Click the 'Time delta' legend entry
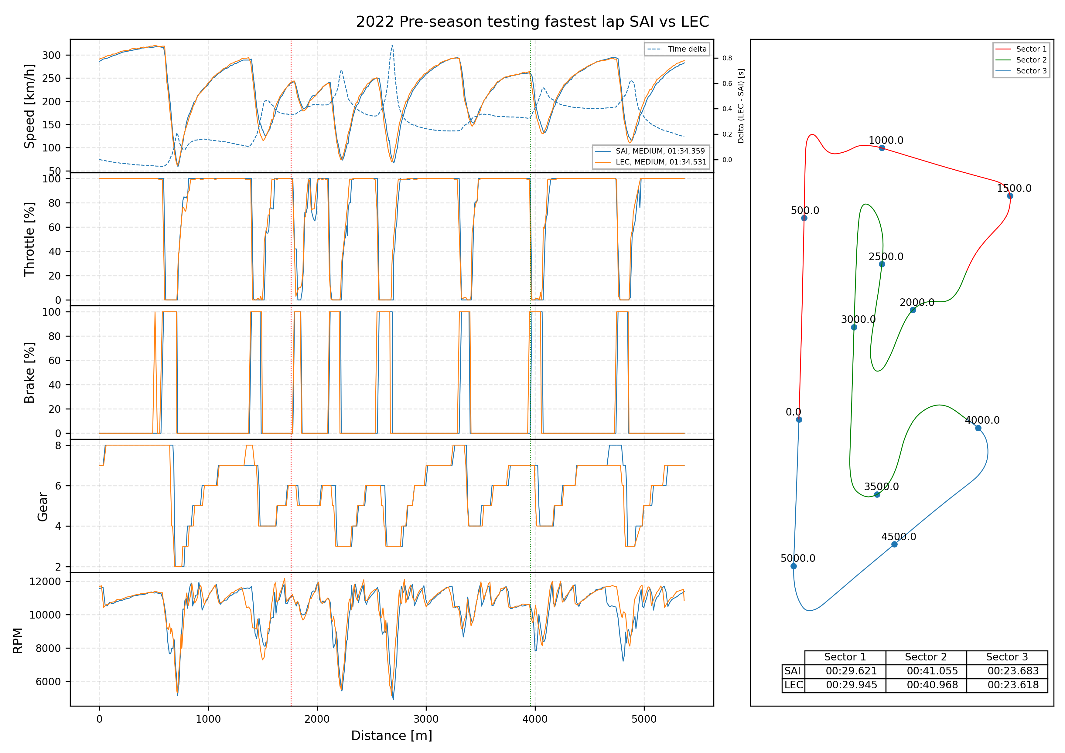 click(677, 49)
